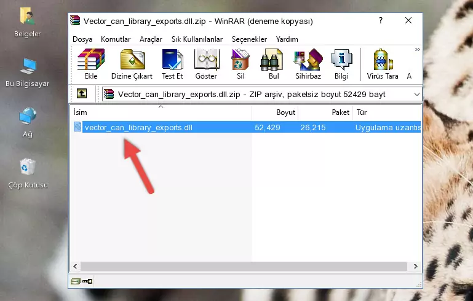This screenshot has height=301, width=473.
Task: Click the WinRAR title bar icon
Action: pos(75,21)
